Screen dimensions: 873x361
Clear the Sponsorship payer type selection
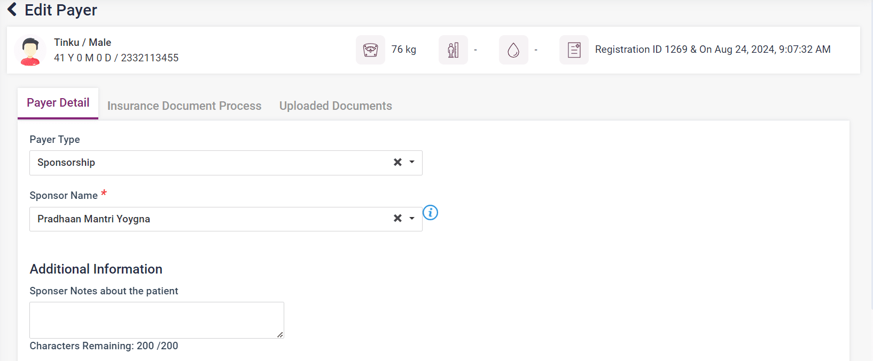point(397,162)
